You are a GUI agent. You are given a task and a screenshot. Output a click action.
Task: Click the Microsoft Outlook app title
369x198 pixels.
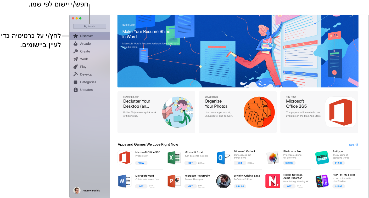245,151
